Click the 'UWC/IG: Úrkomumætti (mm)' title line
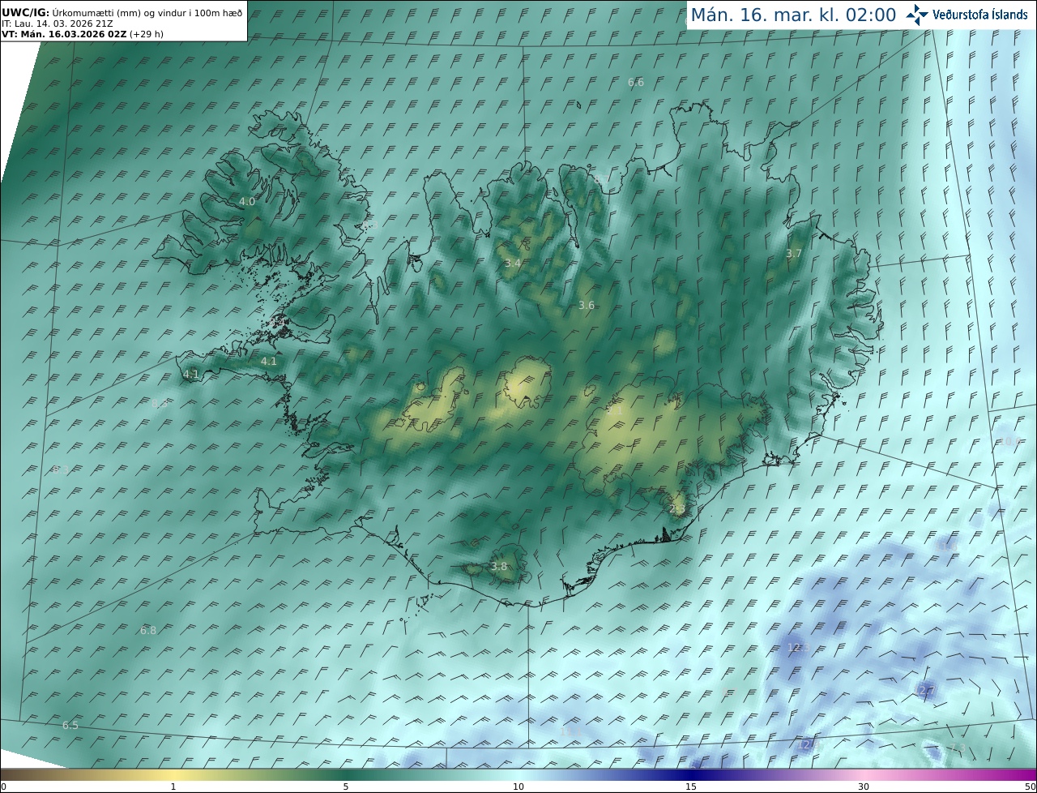This screenshot has height=793, width=1037. [x=122, y=13]
